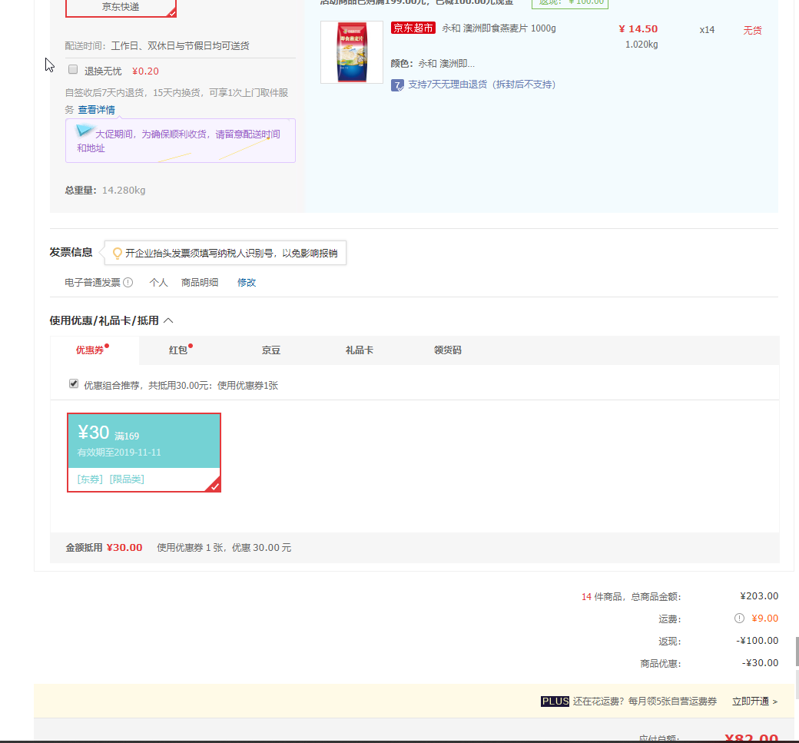This screenshot has height=743, width=799.
Task: Switch to the 礼品卡 tab
Action: click(360, 350)
